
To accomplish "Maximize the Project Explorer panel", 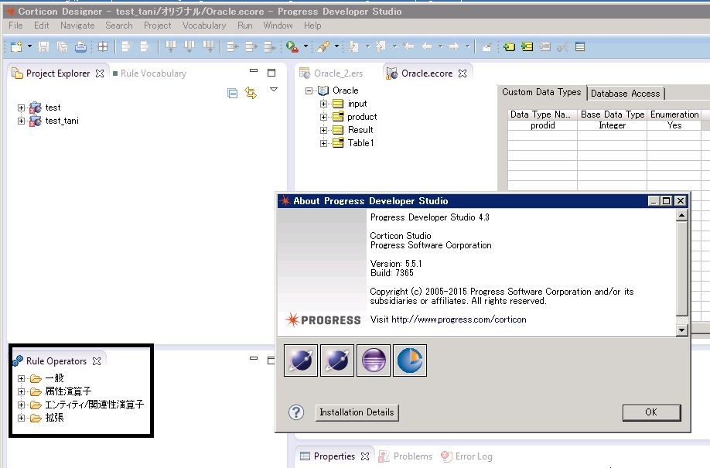I will point(271,73).
